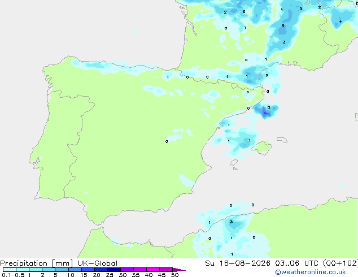
Task: Click the 20 legend scale label
Action: (97, 275)
